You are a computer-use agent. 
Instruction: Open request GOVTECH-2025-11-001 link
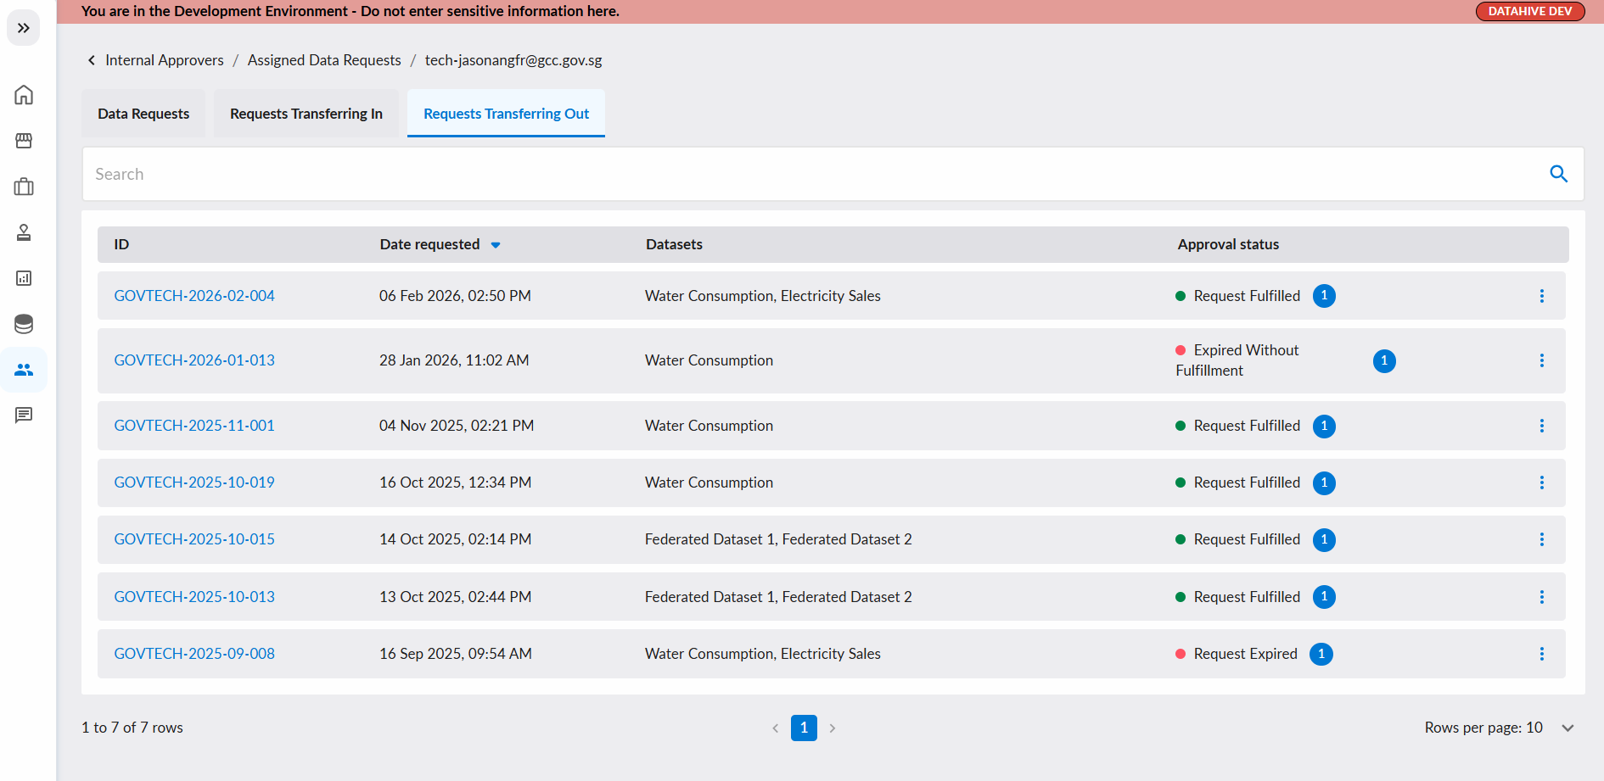point(194,426)
